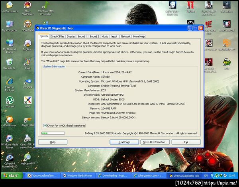Select the Singularity(TM) desktop icon
Viewport: 239px width, 187px height.
tap(227, 45)
